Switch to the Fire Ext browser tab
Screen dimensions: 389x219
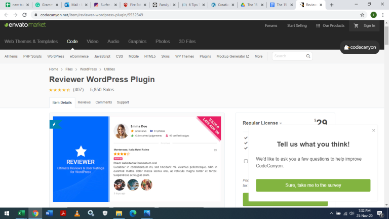(135, 5)
